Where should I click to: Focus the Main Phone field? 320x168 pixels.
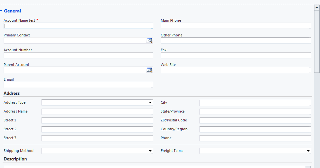click(236, 26)
